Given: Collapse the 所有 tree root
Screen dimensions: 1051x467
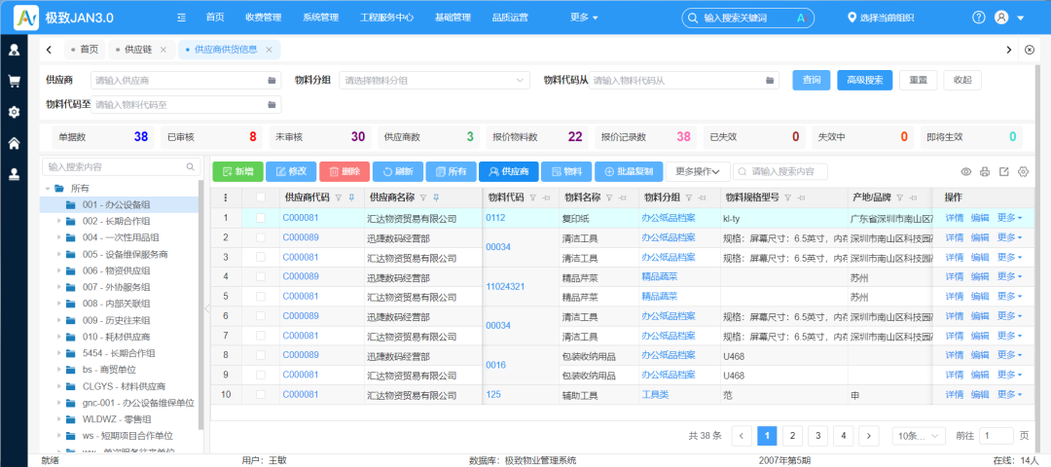Looking at the screenshot, I should (x=47, y=189).
